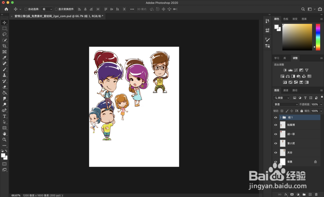Viewport: 324px width, 197px height.
Task: Delete layer with the trash icon
Action: pyautogui.click(x=316, y=194)
